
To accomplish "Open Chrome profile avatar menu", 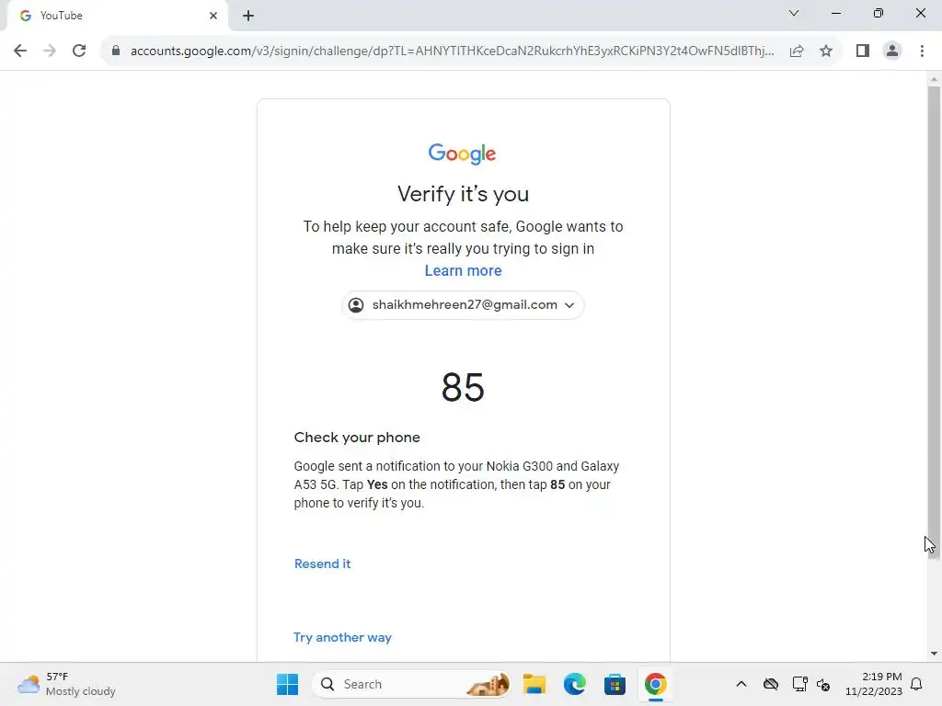I will click(892, 51).
